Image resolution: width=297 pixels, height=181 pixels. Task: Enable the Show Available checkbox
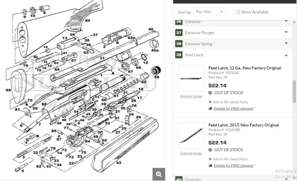click(238, 12)
